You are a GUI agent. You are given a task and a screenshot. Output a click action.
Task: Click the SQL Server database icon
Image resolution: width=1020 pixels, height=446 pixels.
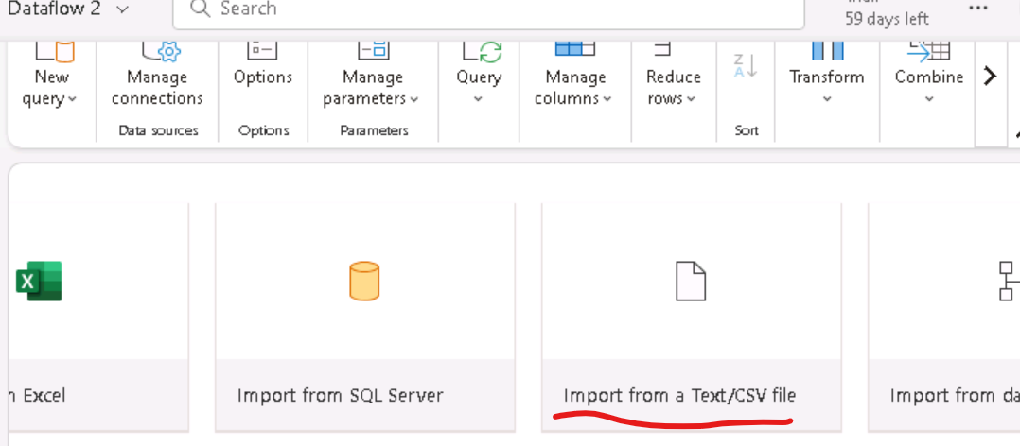click(x=364, y=281)
